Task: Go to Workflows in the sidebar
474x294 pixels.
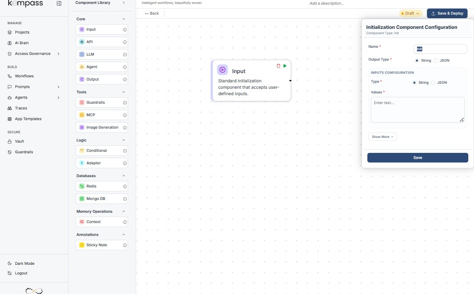Action: [21, 76]
